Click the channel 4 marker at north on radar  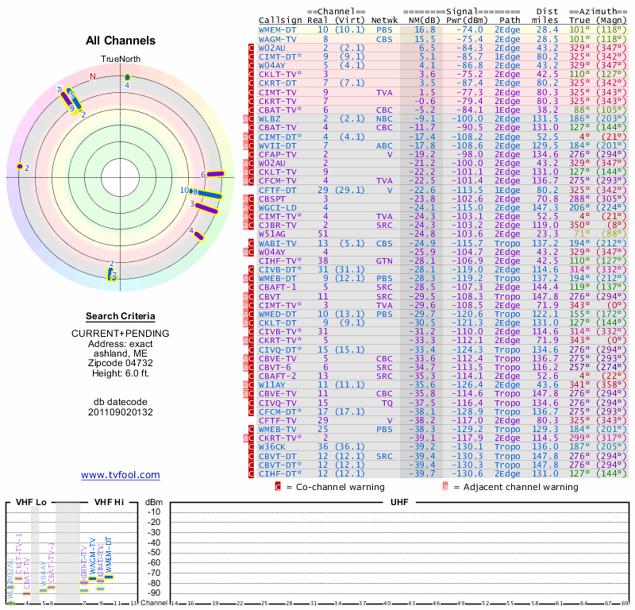coord(127,78)
